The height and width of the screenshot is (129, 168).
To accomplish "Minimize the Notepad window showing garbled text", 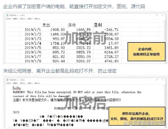I will [151, 80].
